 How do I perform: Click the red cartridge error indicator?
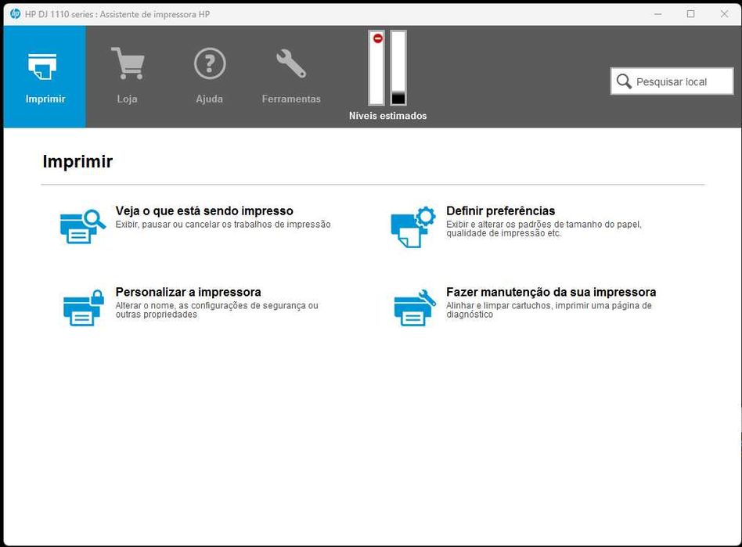377,38
